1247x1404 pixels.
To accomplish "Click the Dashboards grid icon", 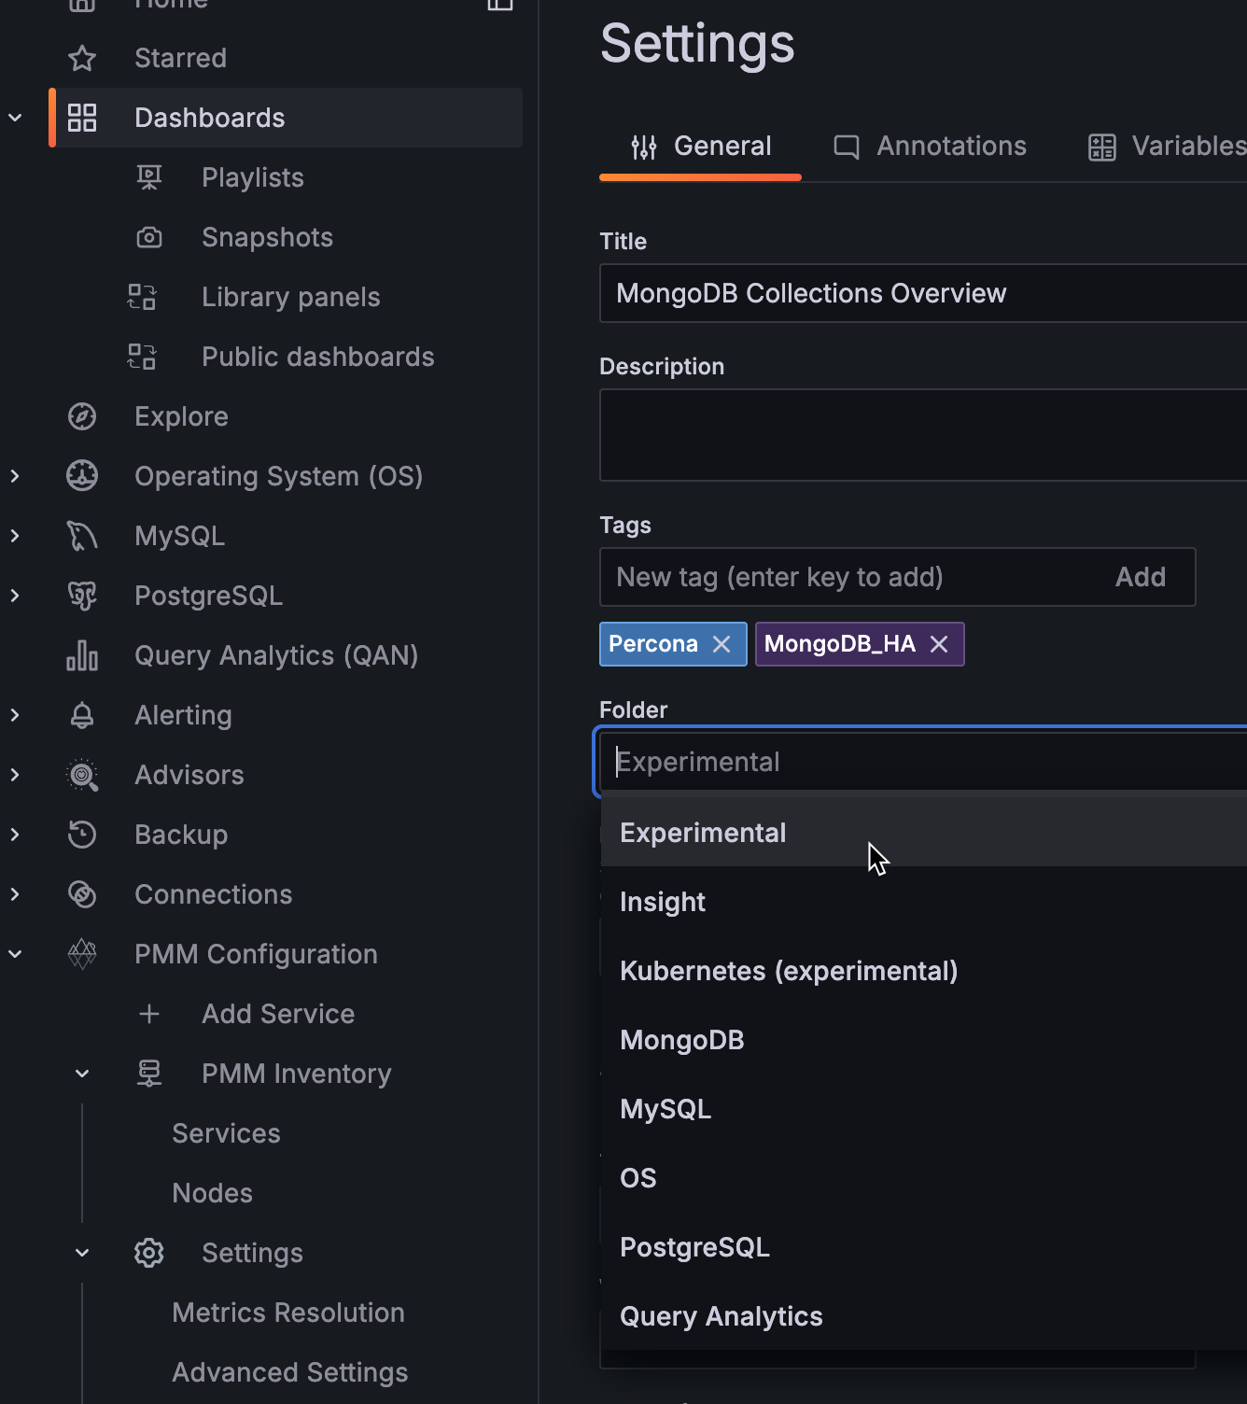I will point(82,118).
